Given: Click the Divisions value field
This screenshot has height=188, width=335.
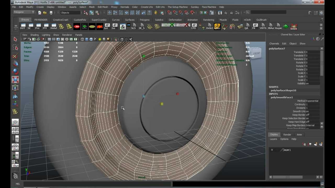Looking at the screenshot, I should pyautogui.click(x=313, y=108).
